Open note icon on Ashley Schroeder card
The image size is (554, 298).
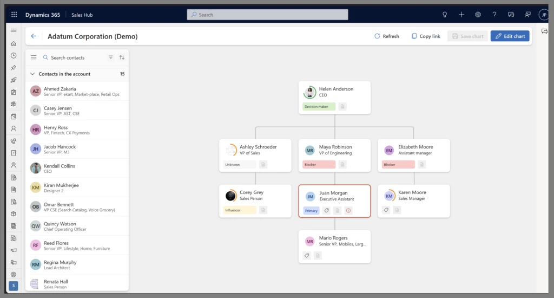[x=263, y=164]
